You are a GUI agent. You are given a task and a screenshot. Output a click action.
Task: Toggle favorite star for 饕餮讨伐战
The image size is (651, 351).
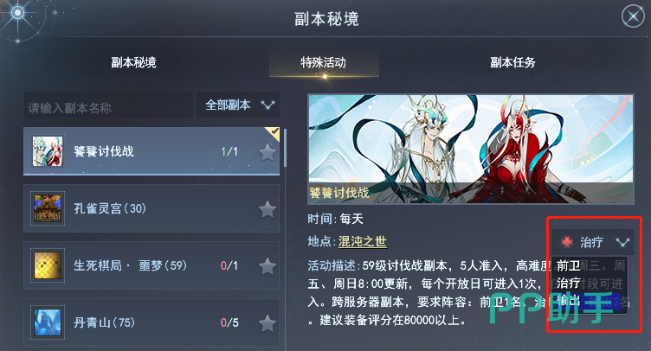[x=267, y=152]
